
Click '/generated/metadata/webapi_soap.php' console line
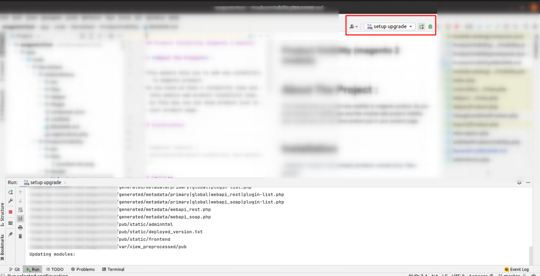(164, 217)
